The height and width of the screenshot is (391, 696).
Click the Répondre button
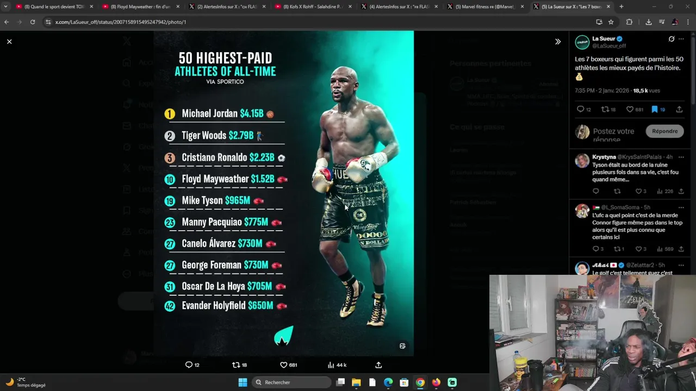click(665, 131)
